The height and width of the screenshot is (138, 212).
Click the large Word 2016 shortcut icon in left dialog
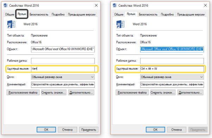(x=11, y=24)
